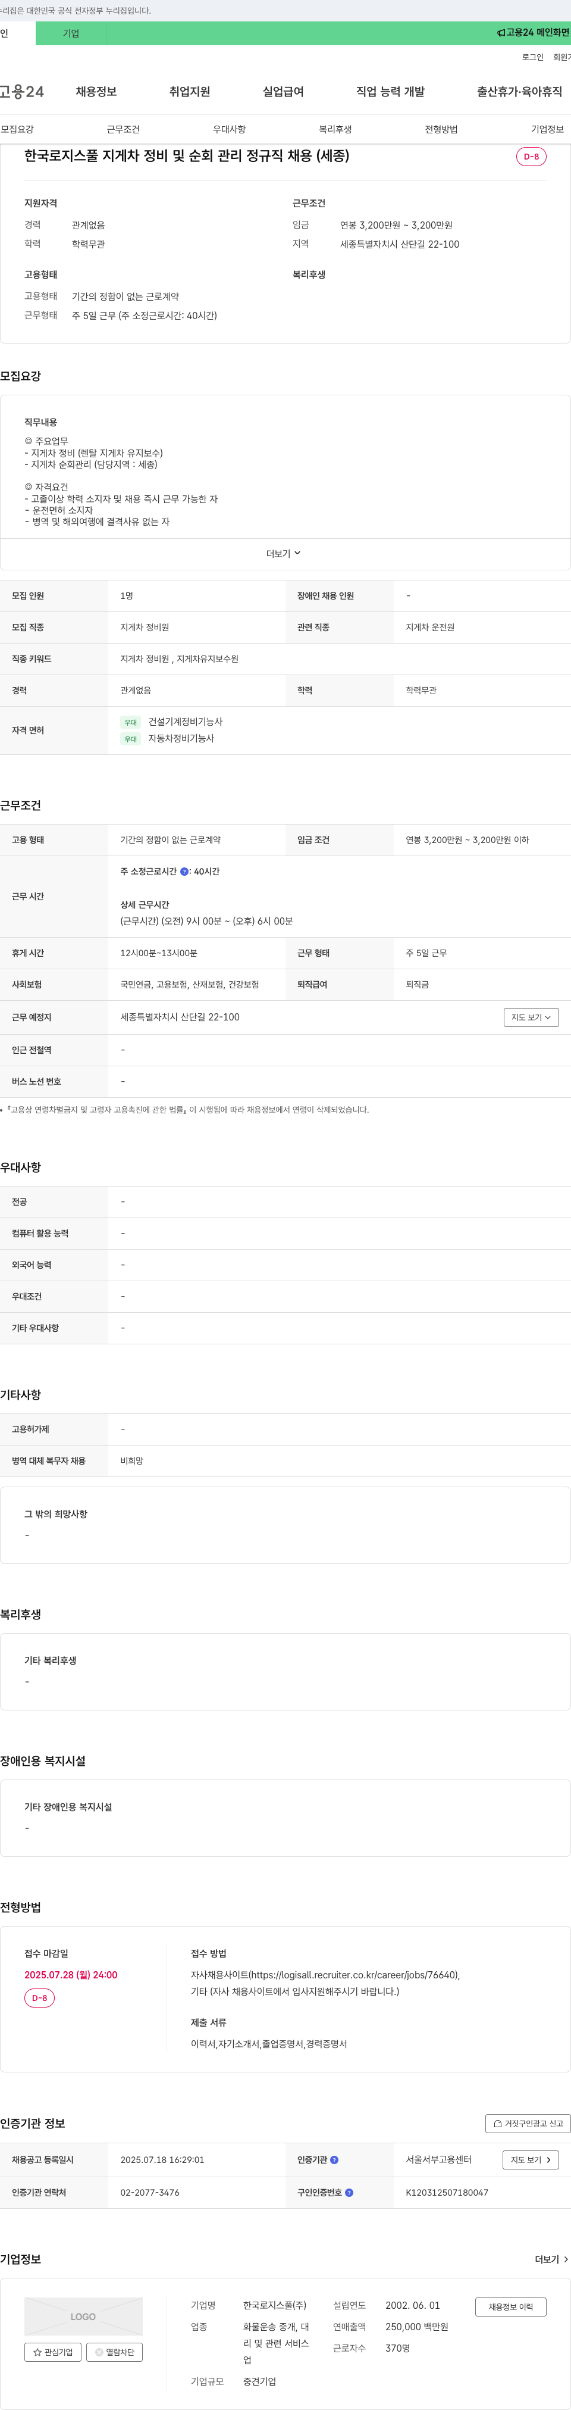Click the 로그인 link
Screen dimensions: 571x2410
click(533, 57)
